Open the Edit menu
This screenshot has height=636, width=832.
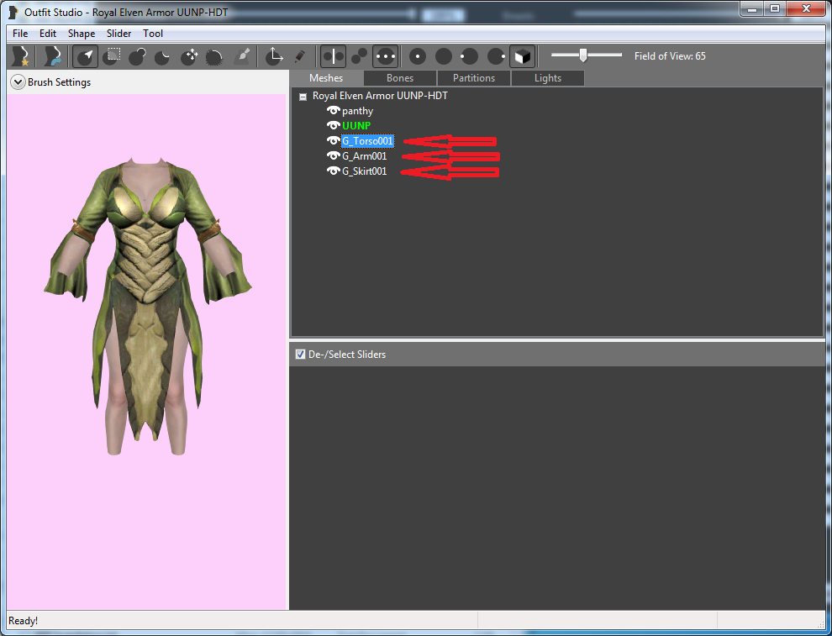48,34
